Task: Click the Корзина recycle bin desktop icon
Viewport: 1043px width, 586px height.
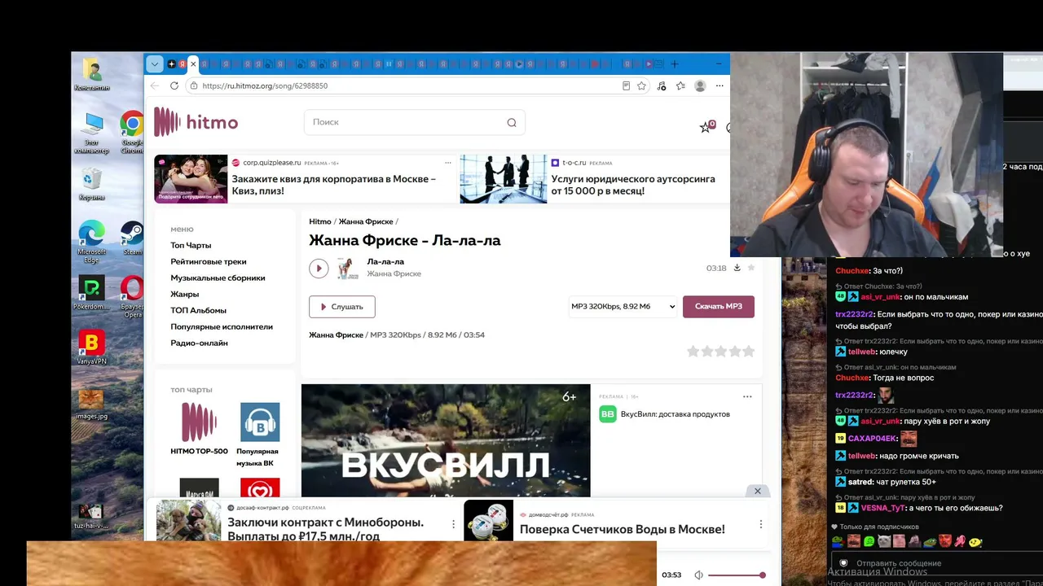Action: click(x=91, y=184)
